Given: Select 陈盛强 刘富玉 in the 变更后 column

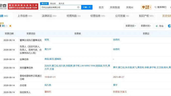Looking at the screenshot, I should pos(120,92).
